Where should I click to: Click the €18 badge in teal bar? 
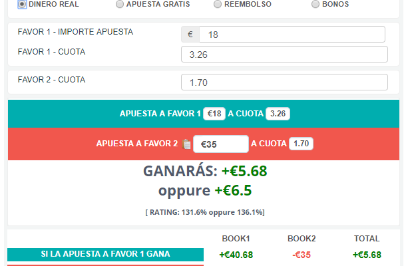click(x=214, y=114)
